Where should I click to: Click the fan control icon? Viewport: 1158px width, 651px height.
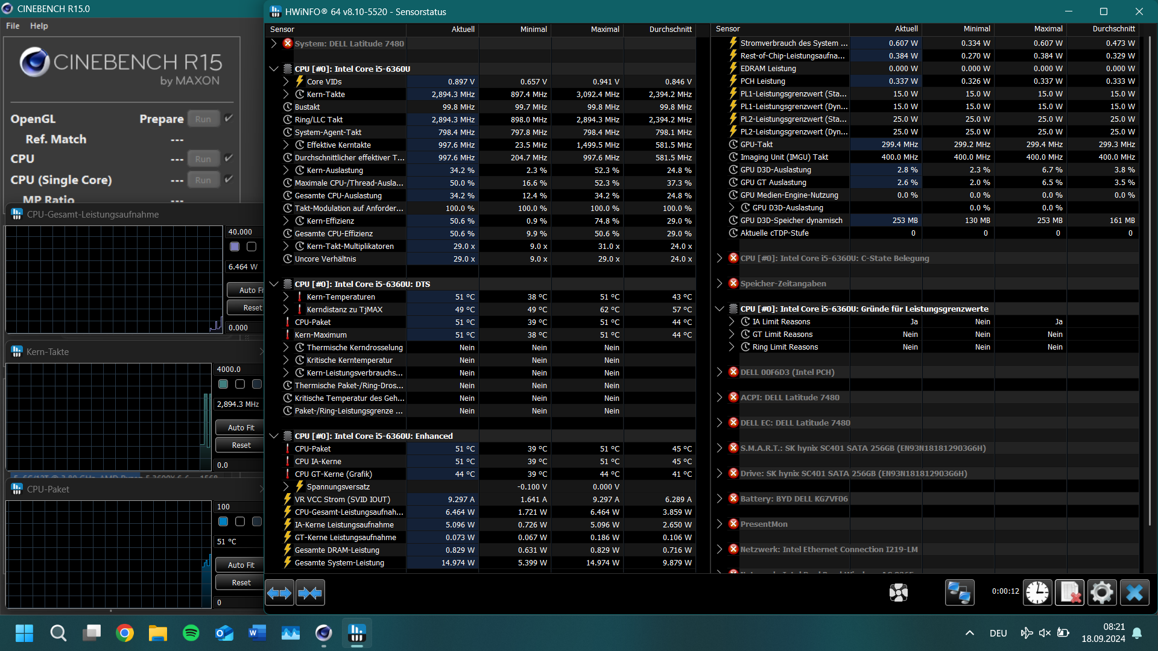pos(899,593)
